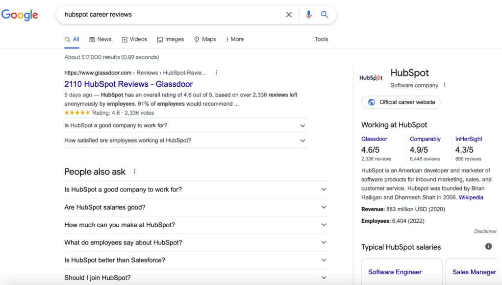Viewport: 502px width, 285px height.
Task: Click the About 517,000 results text
Action: pos(112,57)
